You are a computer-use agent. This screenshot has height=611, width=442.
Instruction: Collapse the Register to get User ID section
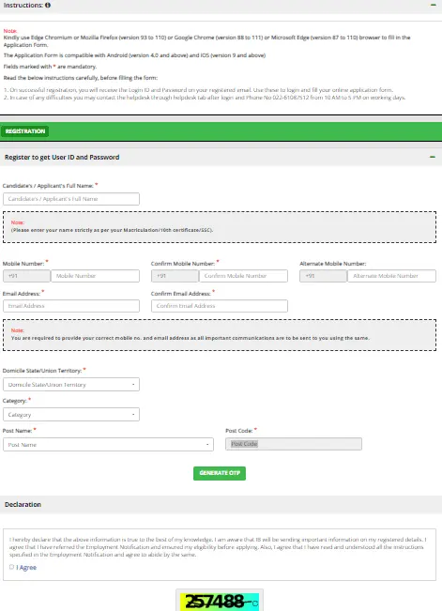click(433, 157)
